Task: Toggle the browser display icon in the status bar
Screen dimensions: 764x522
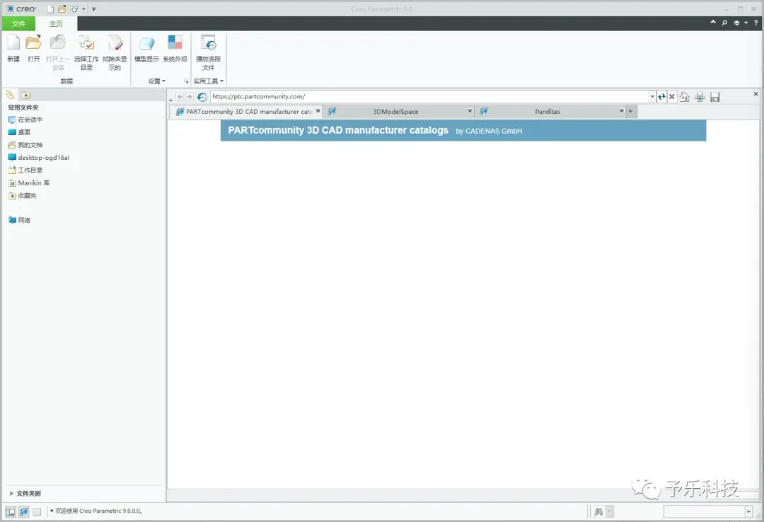Action: [x=24, y=512]
